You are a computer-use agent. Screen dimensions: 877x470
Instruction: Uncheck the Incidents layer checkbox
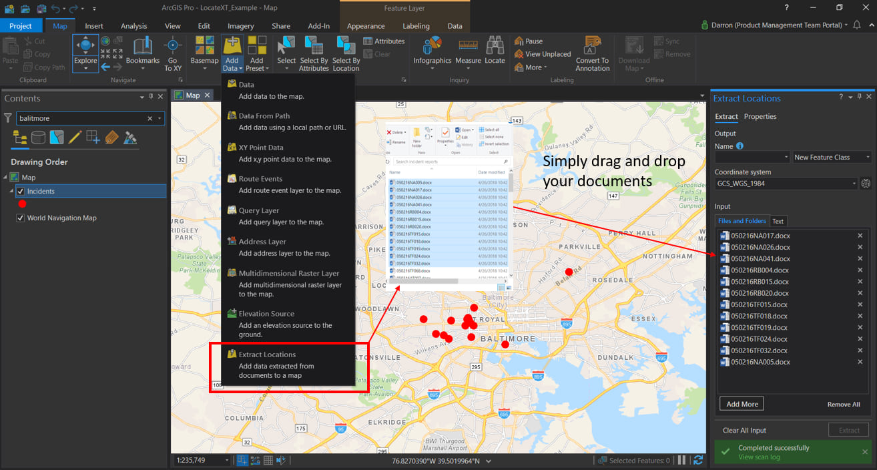coord(20,192)
